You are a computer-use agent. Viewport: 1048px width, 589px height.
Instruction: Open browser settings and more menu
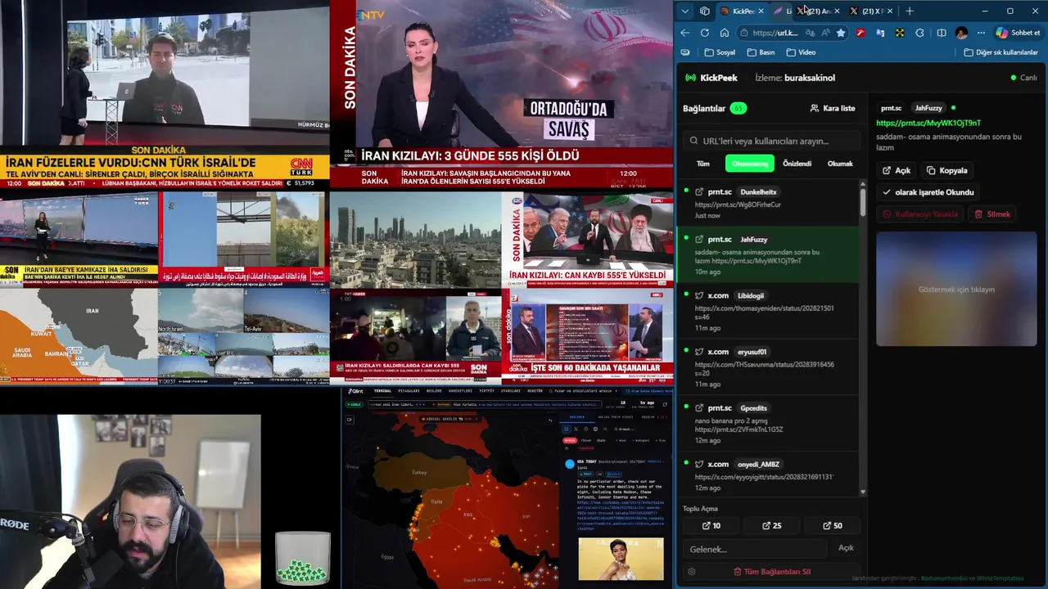click(981, 33)
